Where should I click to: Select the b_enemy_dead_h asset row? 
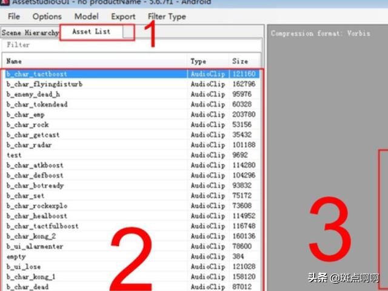tap(33, 95)
